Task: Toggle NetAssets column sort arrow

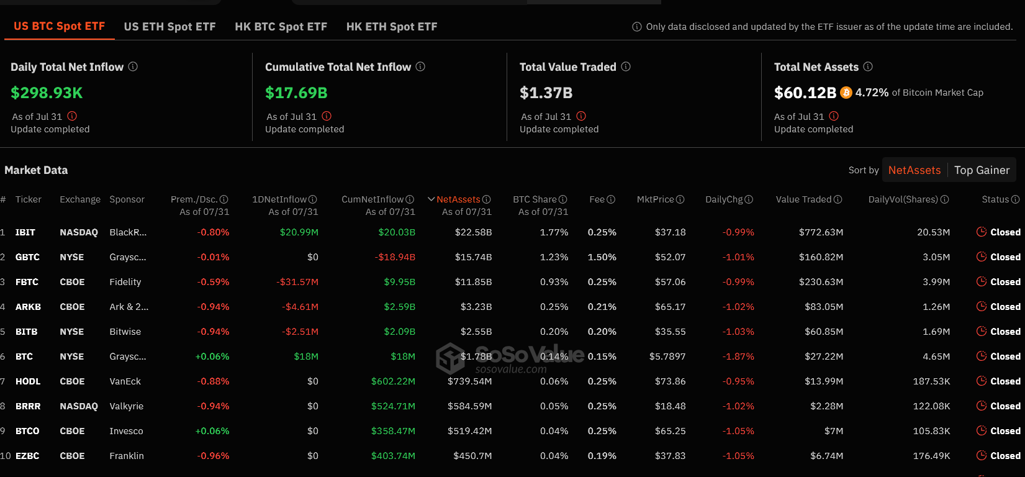Action: [x=431, y=199]
